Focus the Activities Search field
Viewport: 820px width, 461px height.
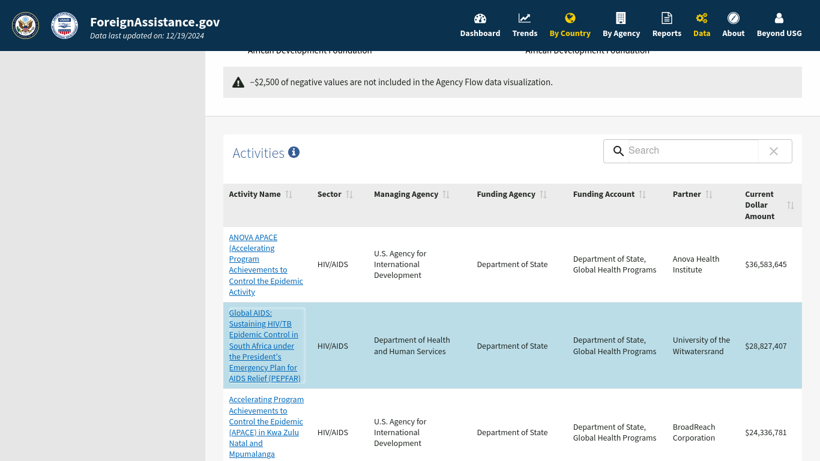[x=692, y=151]
